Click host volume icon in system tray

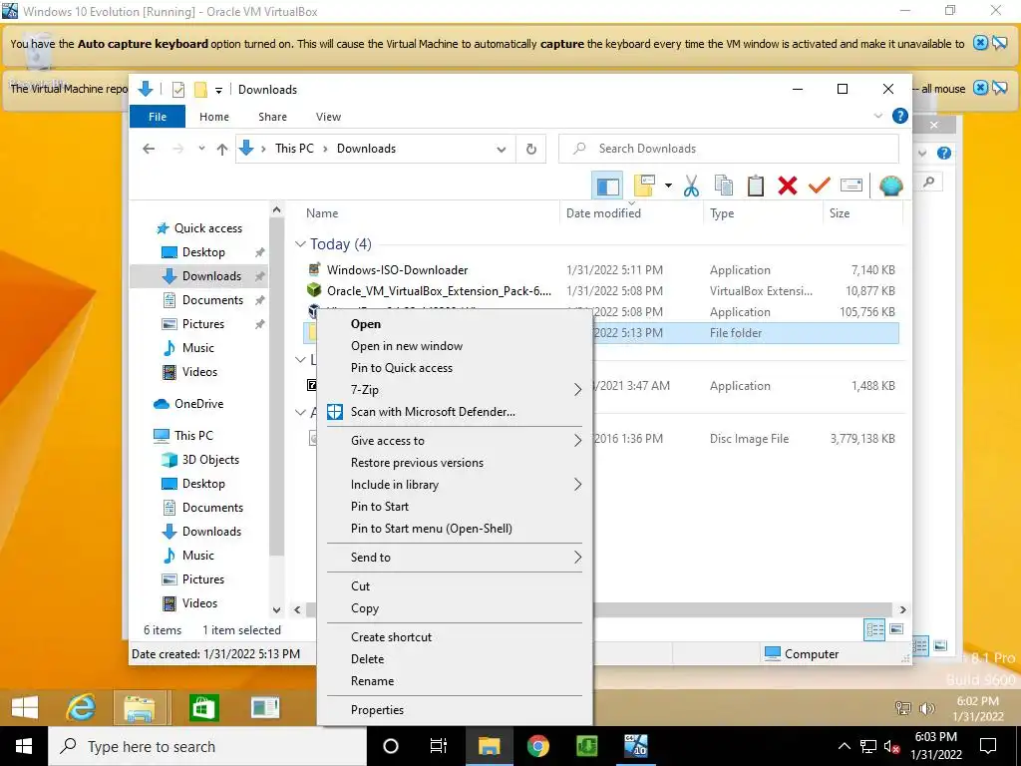click(x=891, y=747)
